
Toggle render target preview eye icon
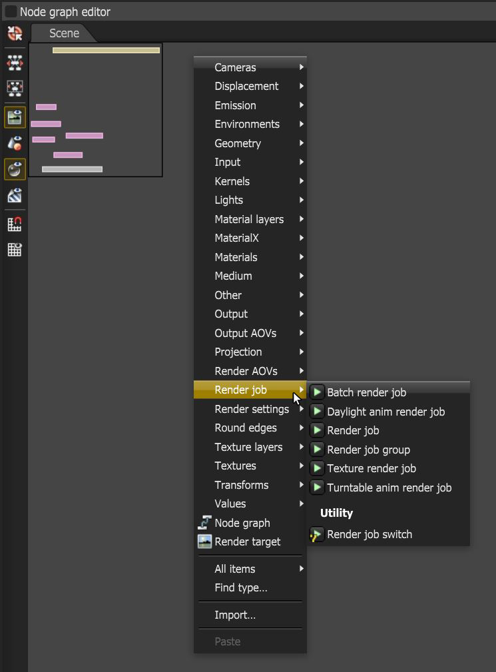(15, 117)
